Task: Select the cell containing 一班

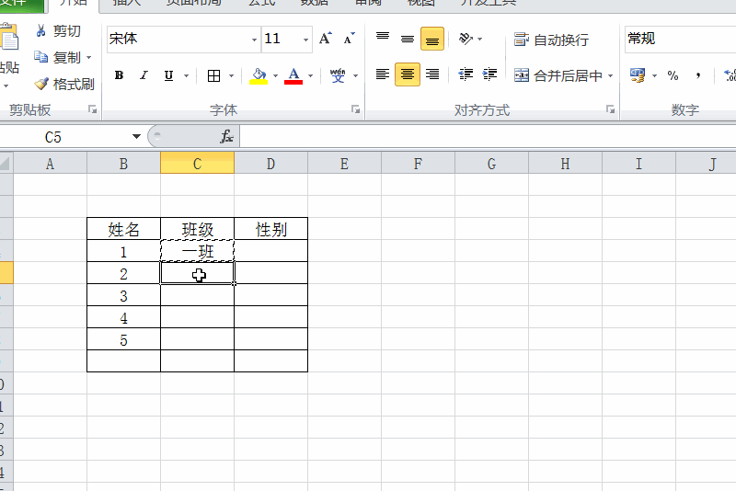Action: pos(197,251)
